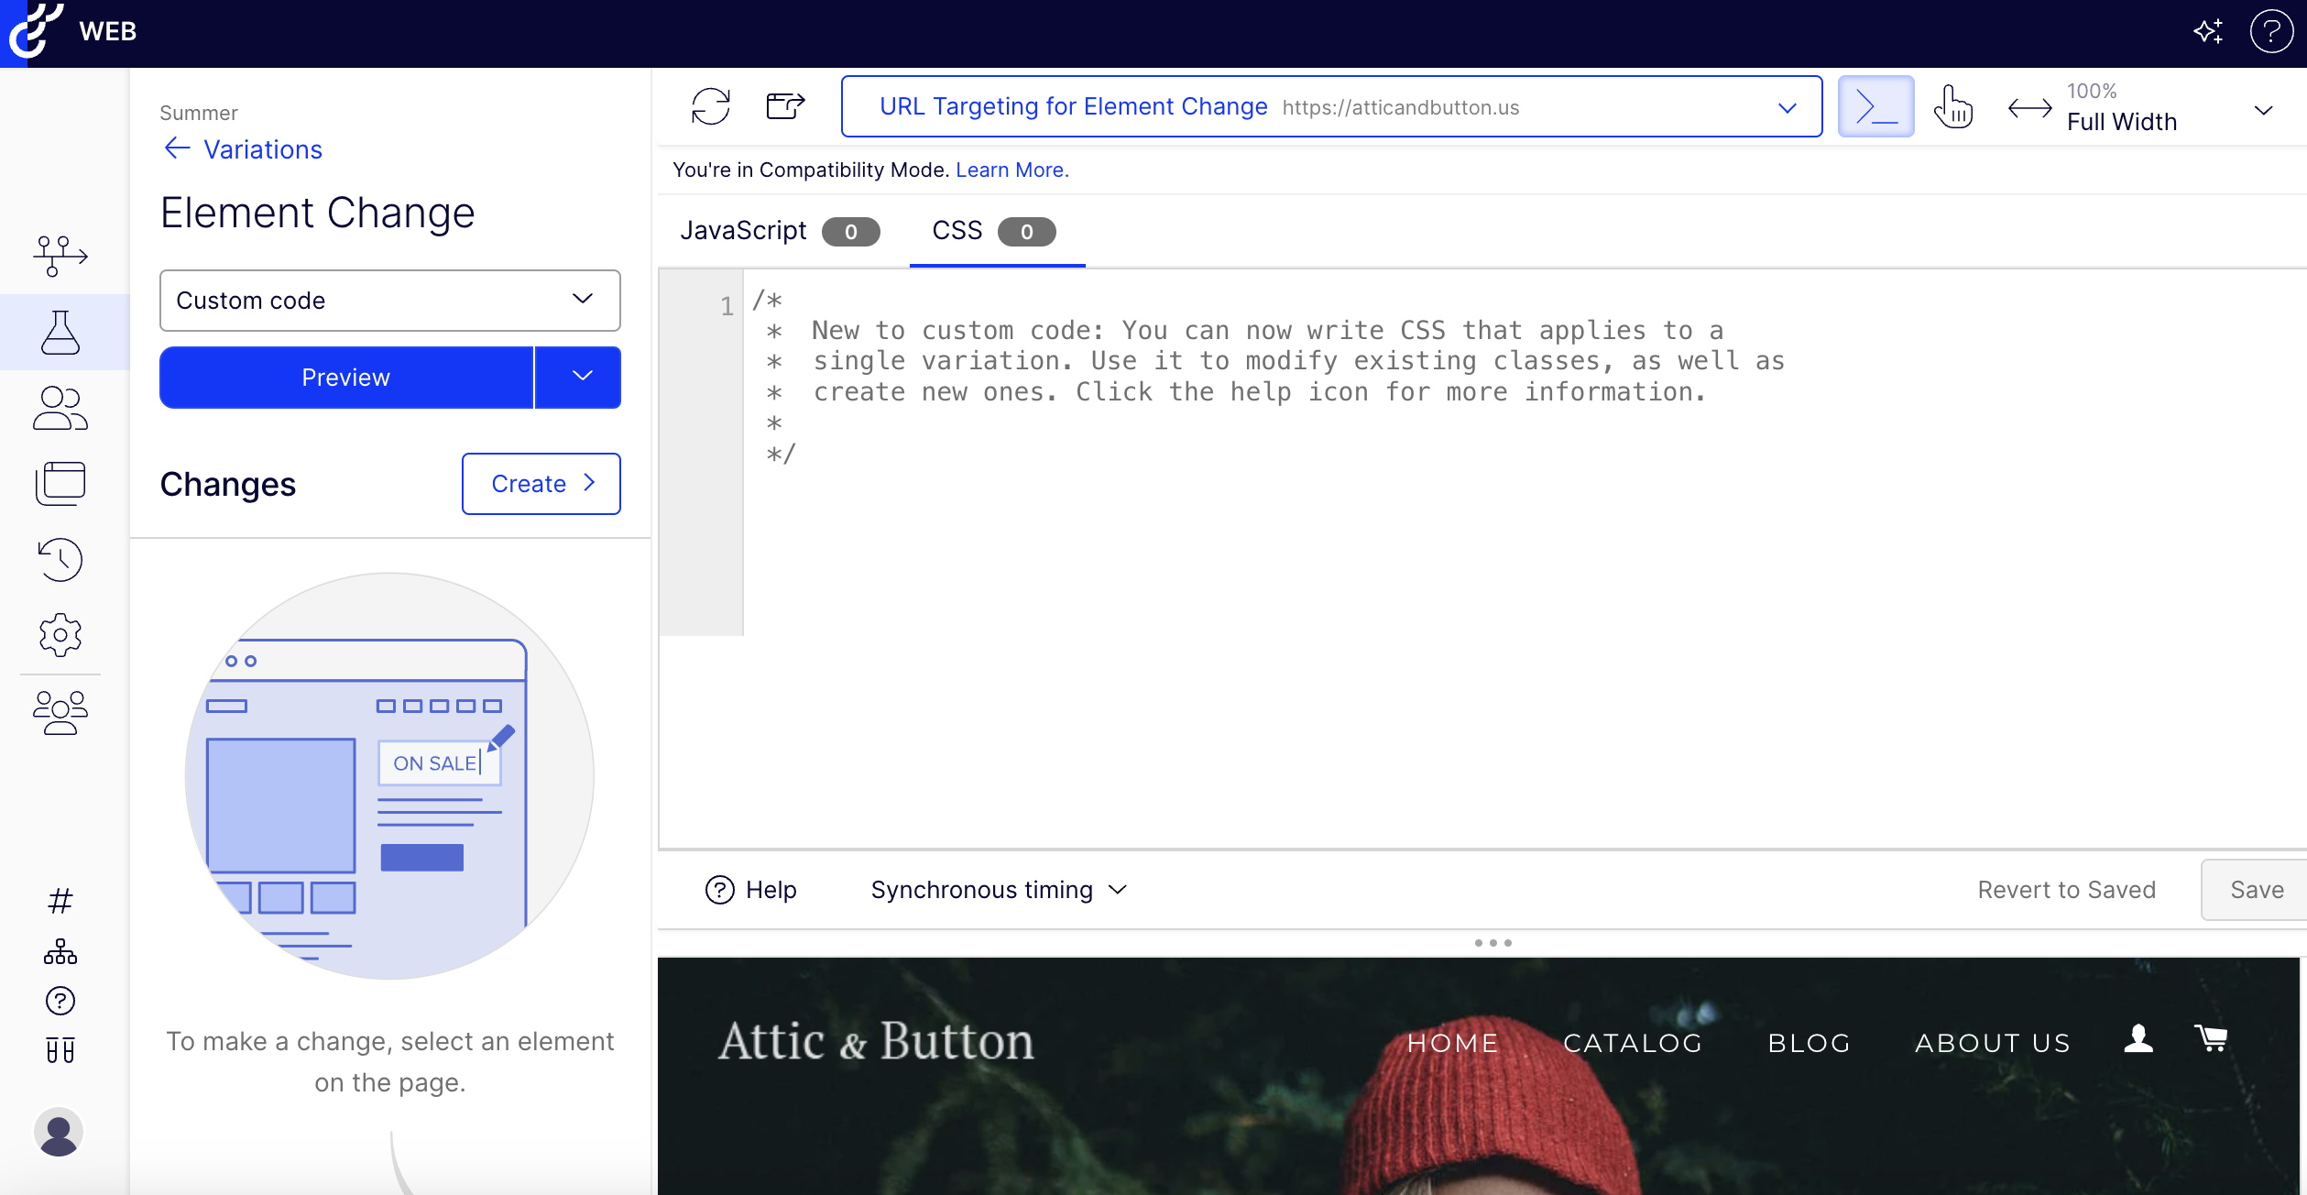Open the help question mark in sidebar

pos(59,1000)
